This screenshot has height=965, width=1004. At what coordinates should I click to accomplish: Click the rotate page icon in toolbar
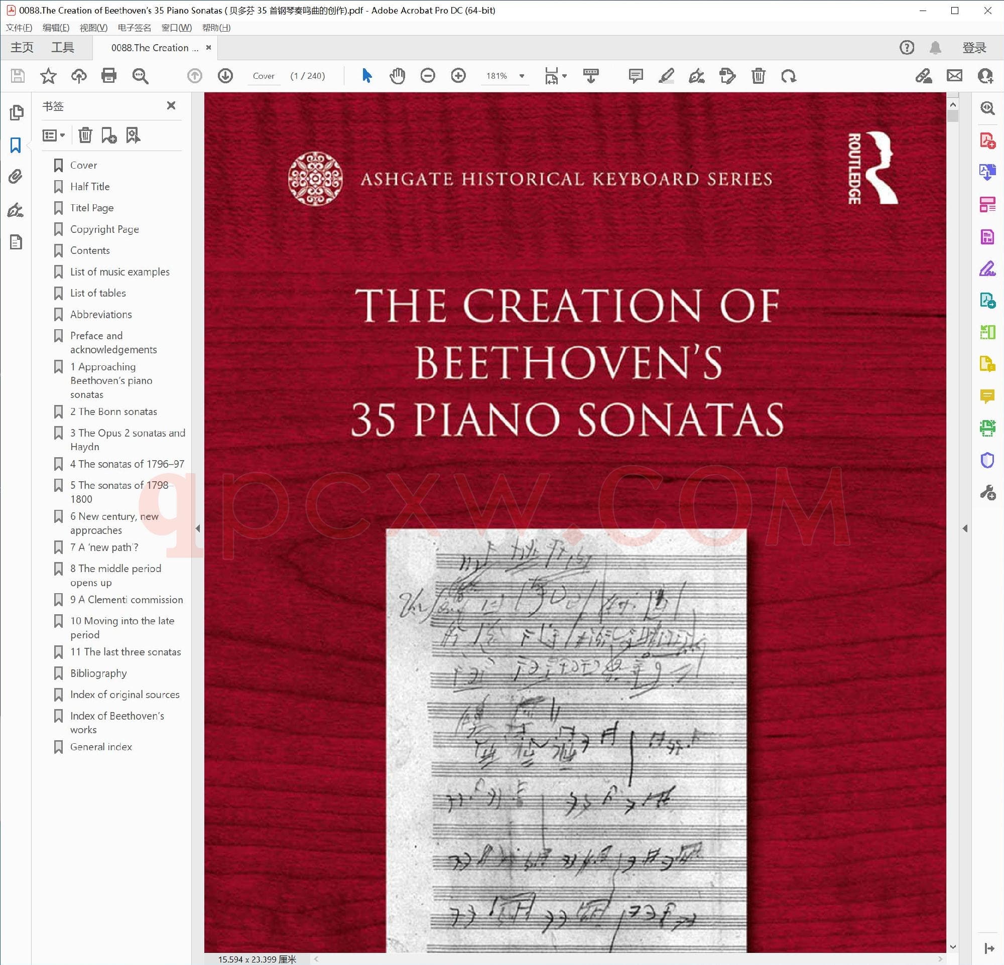(x=788, y=76)
